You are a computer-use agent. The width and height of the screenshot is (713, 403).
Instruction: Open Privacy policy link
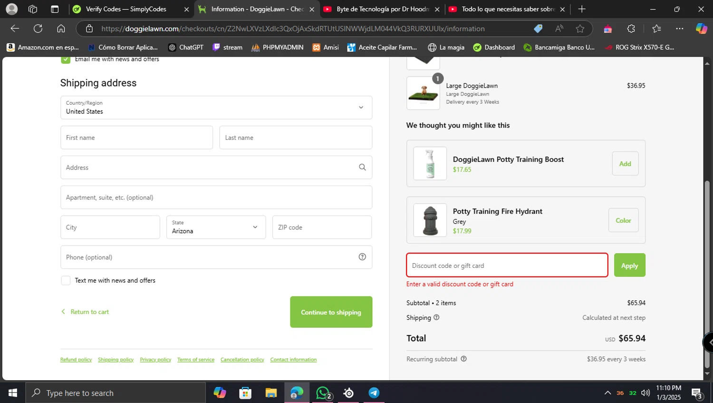pos(155,360)
